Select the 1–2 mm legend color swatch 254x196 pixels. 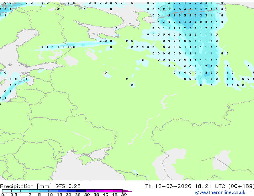pyautogui.click(x=25, y=191)
